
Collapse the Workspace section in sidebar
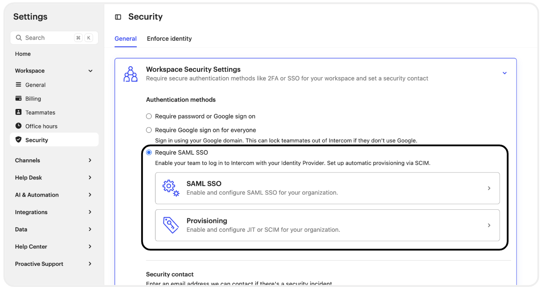[x=90, y=71]
